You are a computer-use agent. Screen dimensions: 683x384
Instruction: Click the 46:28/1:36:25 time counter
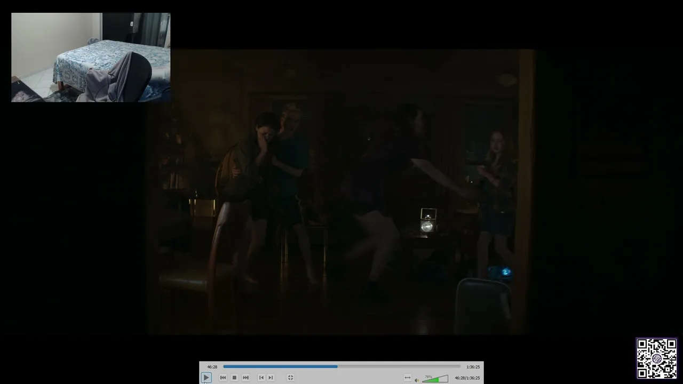click(467, 378)
